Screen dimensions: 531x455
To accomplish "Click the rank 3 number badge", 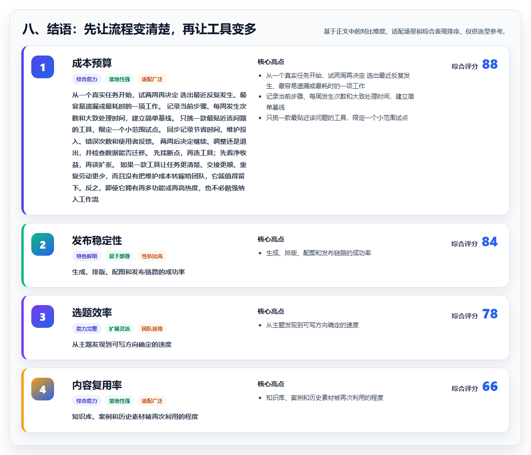I will (x=43, y=316).
